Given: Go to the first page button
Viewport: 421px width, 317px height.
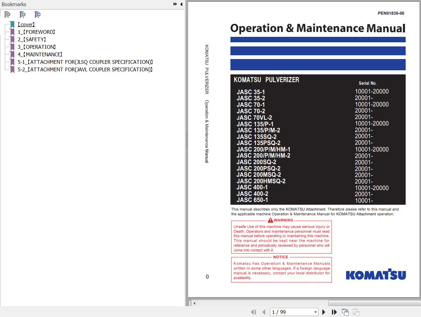Looking at the screenshot, I should coord(253,312).
